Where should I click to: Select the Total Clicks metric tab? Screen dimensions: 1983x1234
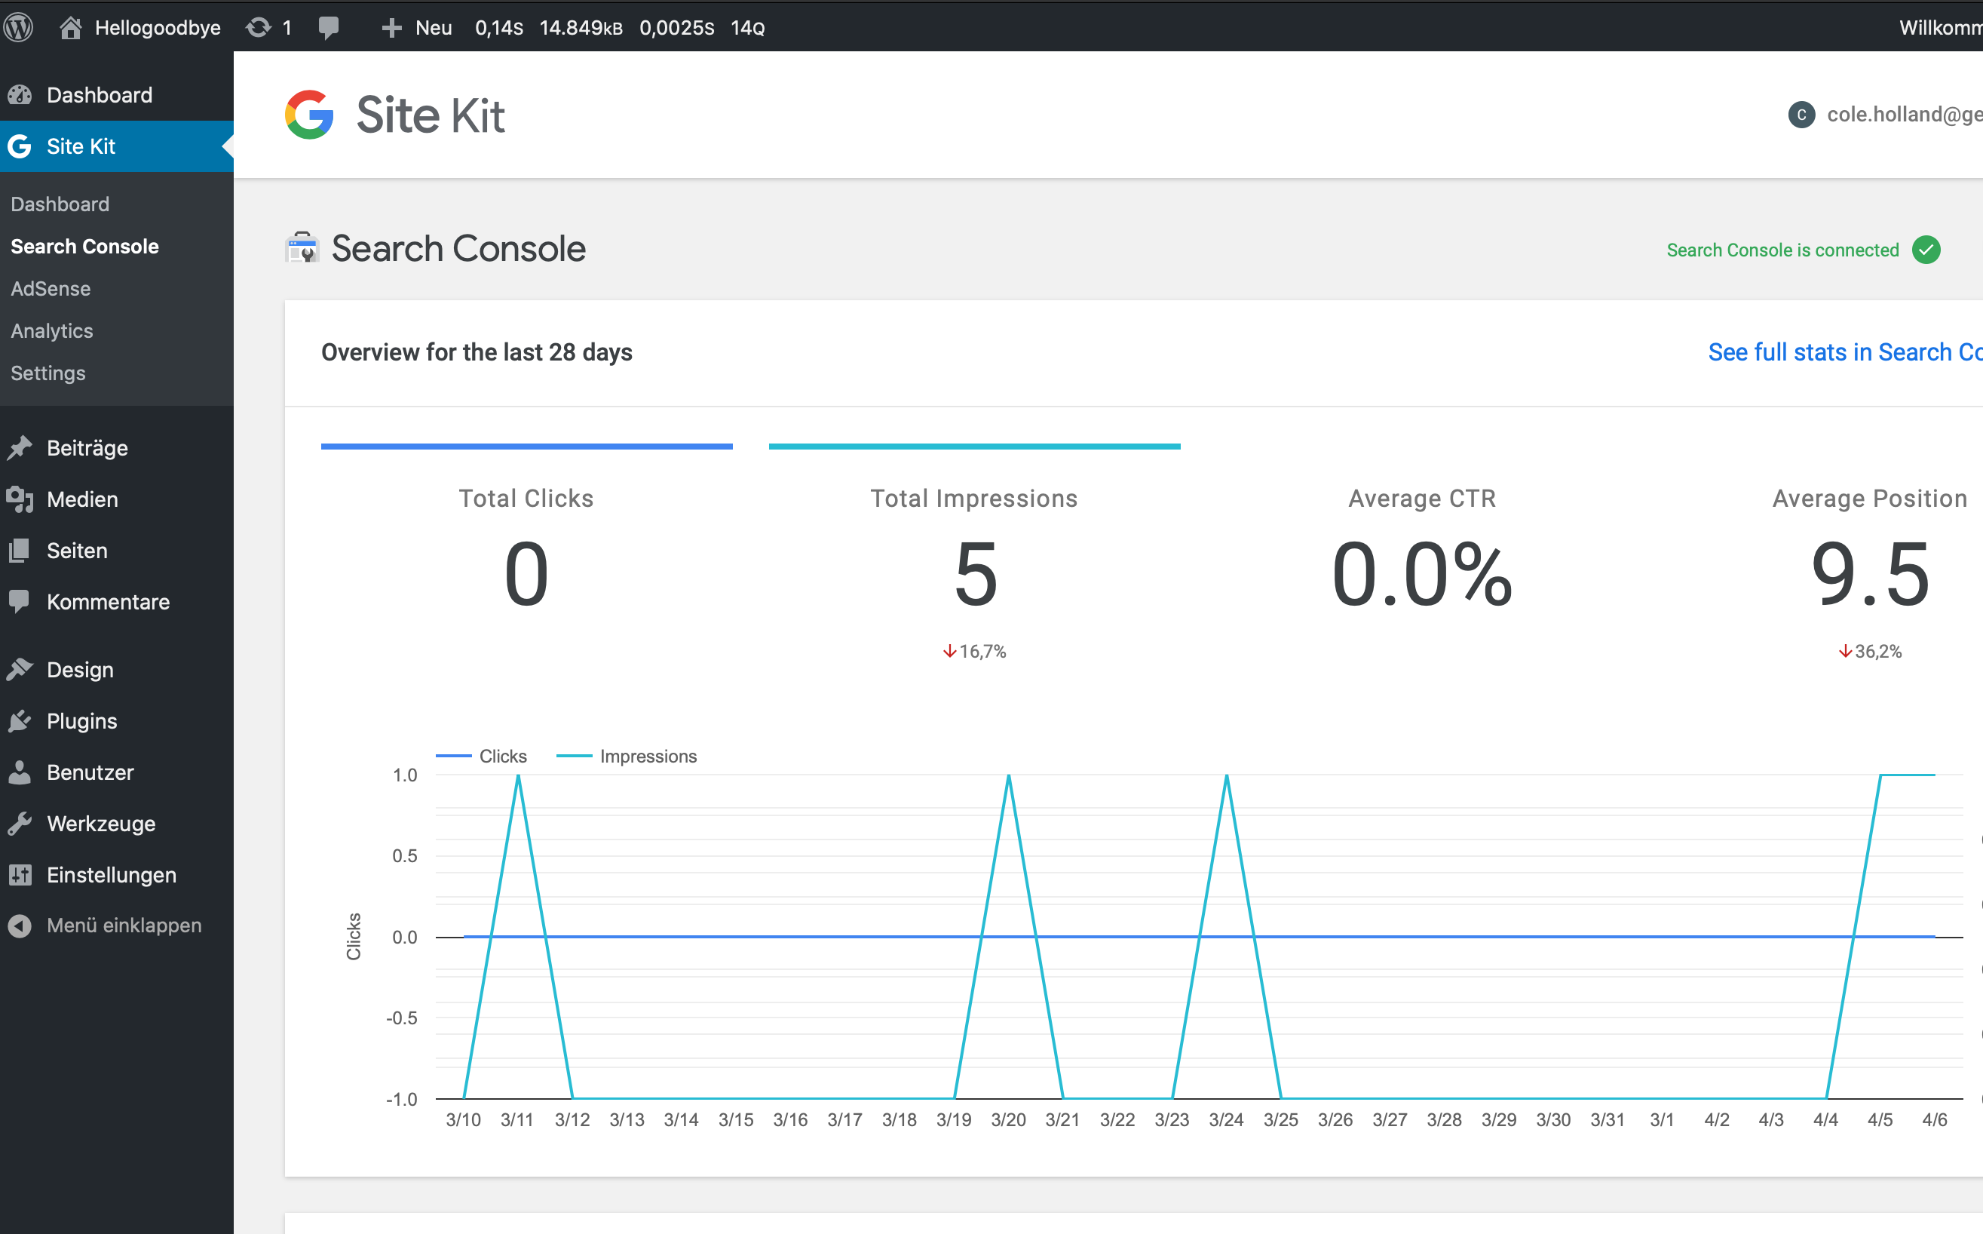pos(527,551)
